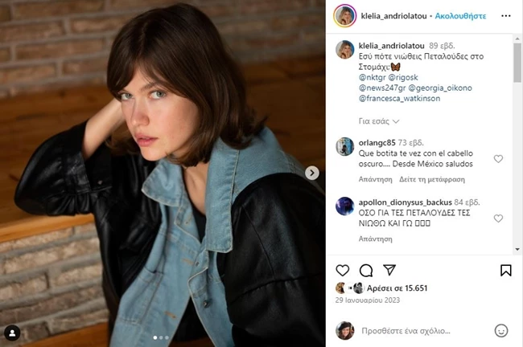Like the post with the heart icon

342,270
